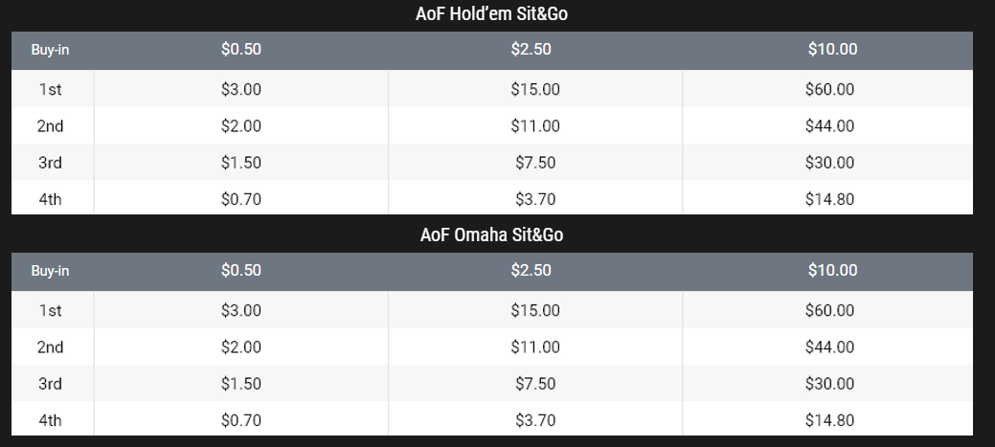Click the $2.50 buy-in column header for Hold'em
The height and width of the screenshot is (447, 995).
(531, 50)
